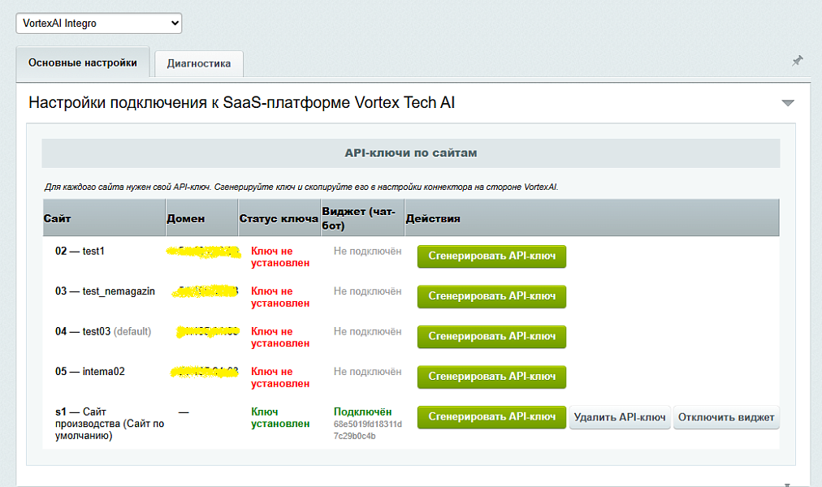Generate API key for 03 test_nemagazin
This screenshot has height=487, width=822.
[x=491, y=296]
